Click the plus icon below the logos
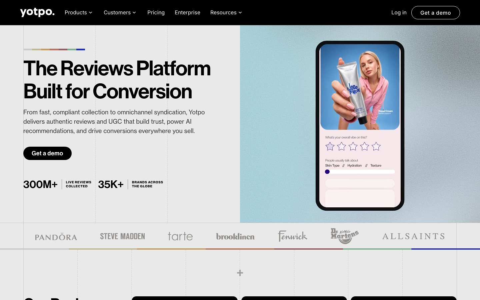 coord(240,273)
